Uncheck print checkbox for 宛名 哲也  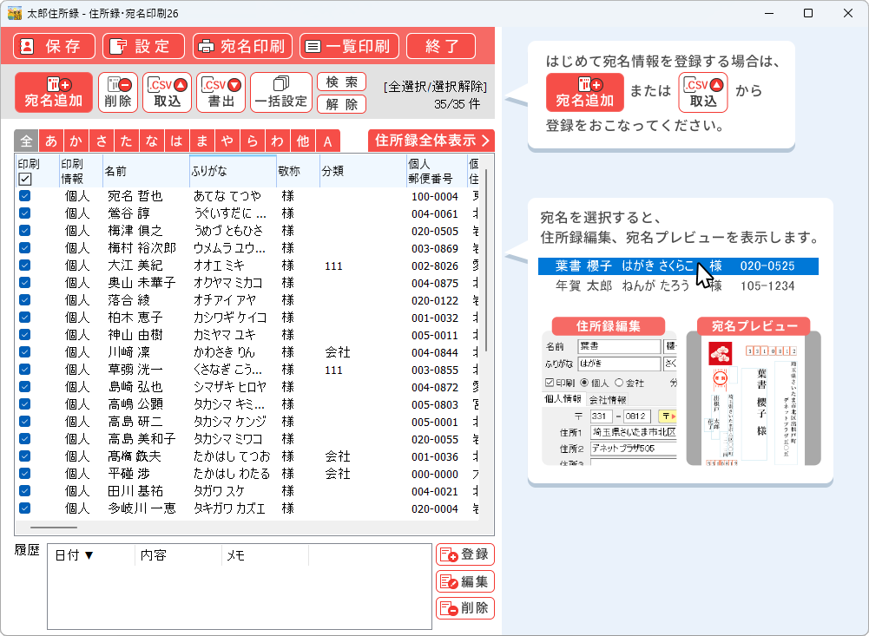coord(25,196)
